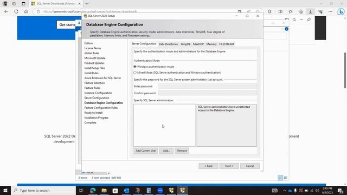Open Microsoft Edge from taskbar
Image resolution: width=347 pixels, height=195 pixels.
point(93,190)
